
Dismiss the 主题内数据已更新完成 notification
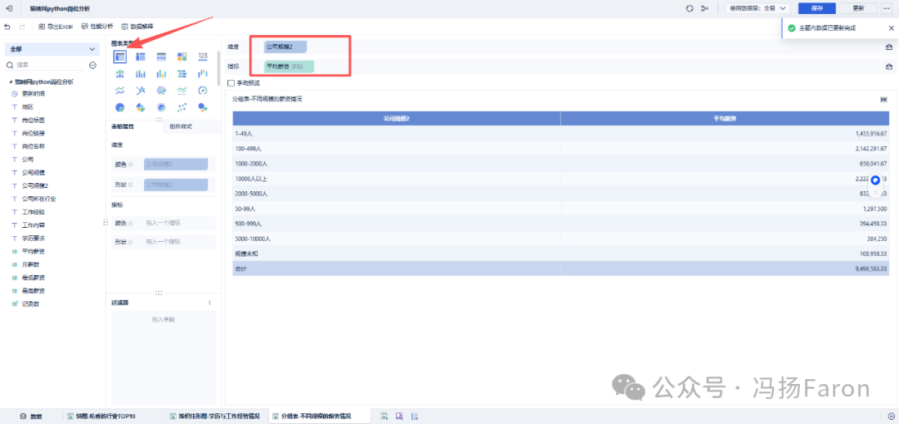891,27
